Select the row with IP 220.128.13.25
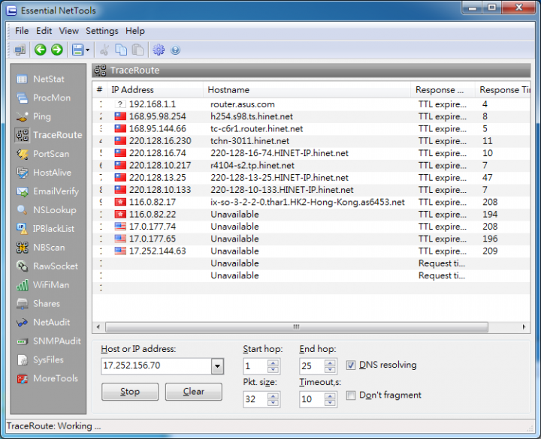Viewport: 541px width, 439px height. [311, 178]
